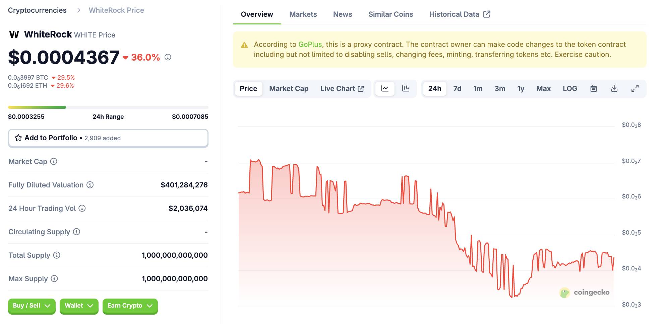Screen dimensions: 661x324
Task: Click the 2,909 added portfolio count
Action: pos(103,138)
